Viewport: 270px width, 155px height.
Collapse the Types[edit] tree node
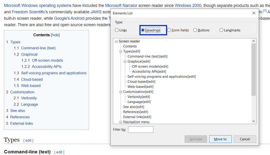(121, 51)
